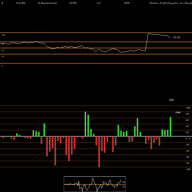Click MR axis label -100
Viewport: 192px width, 192px height.
tap(188, 169)
